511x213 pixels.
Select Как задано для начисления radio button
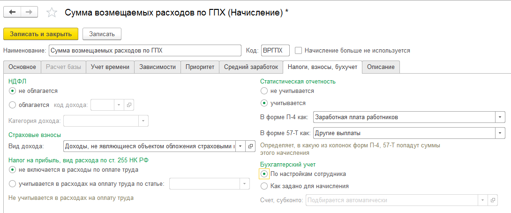tap(264, 186)
